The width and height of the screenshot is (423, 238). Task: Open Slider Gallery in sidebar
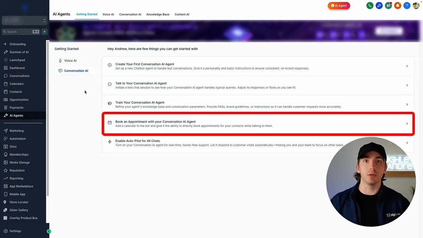click(x=19, y=210)
